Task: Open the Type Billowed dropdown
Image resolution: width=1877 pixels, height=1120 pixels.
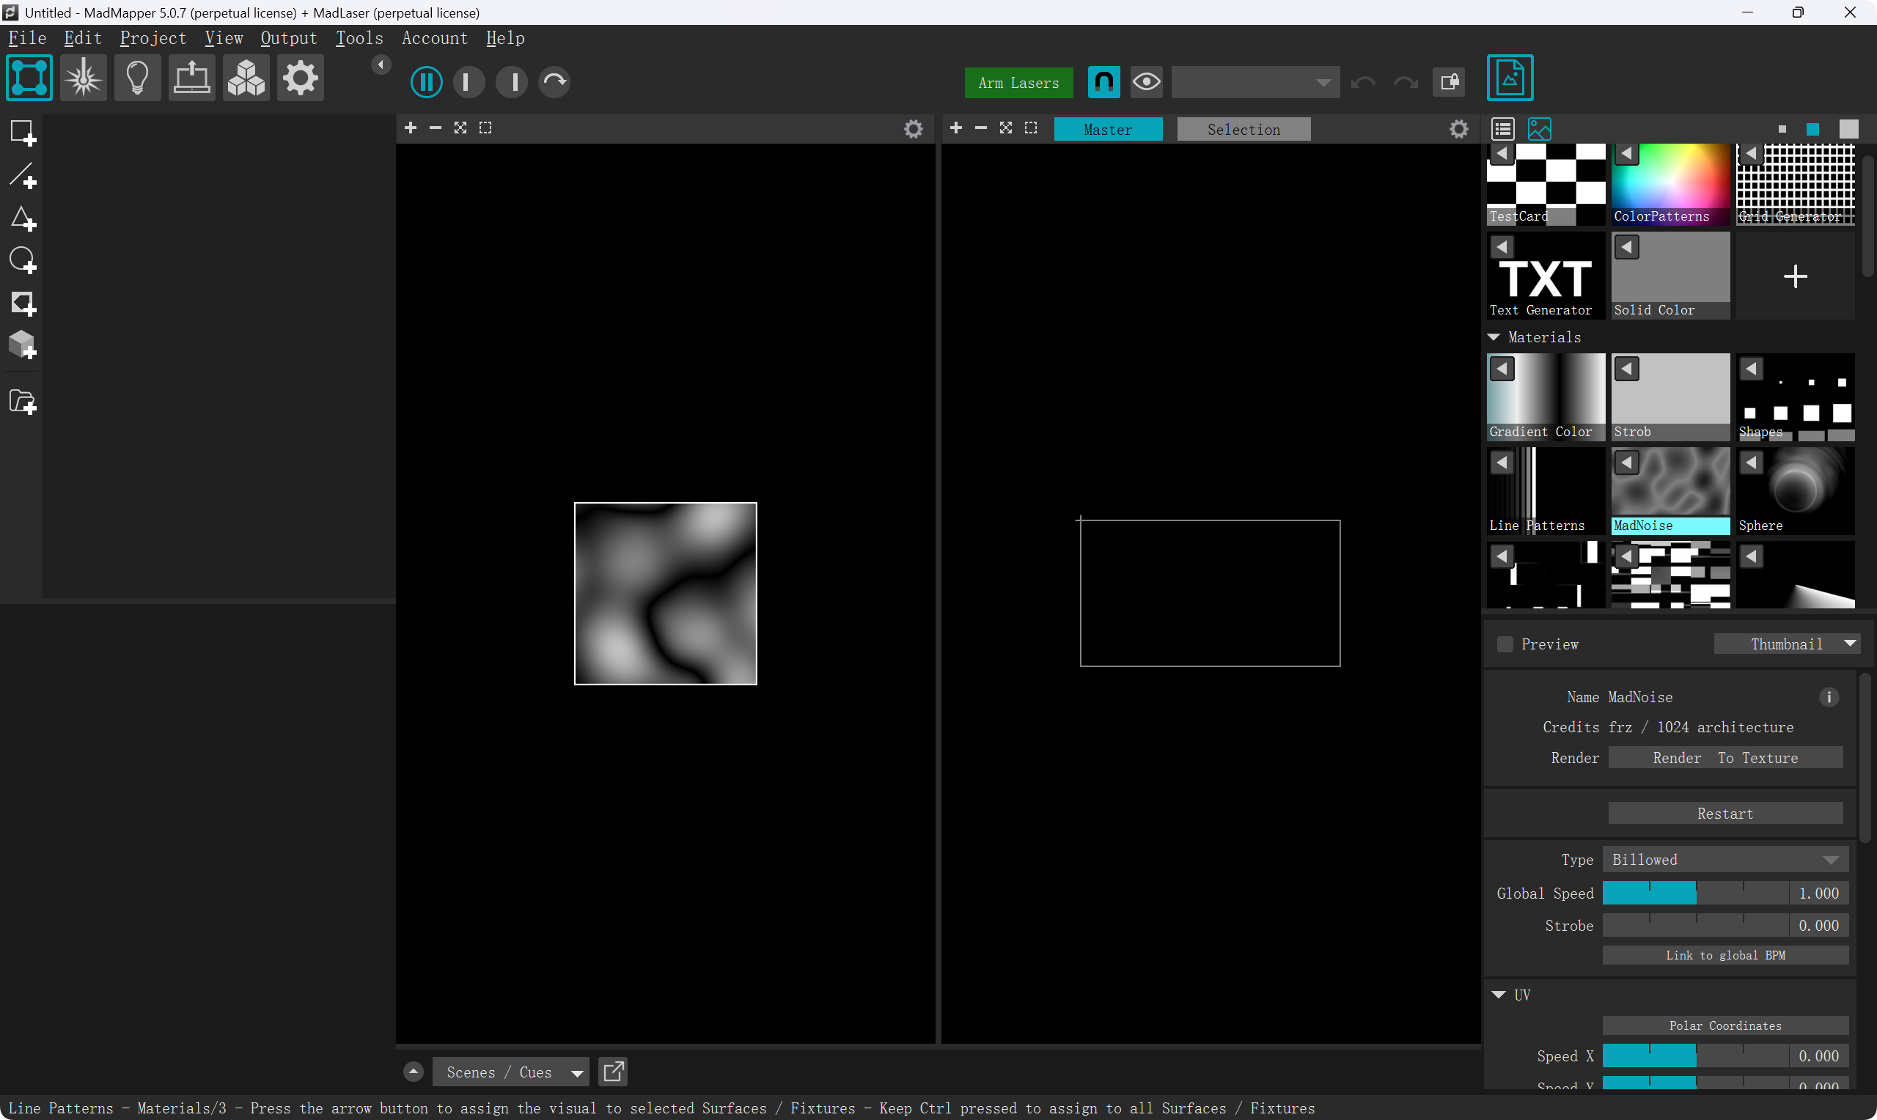Action: [1724, 860]
